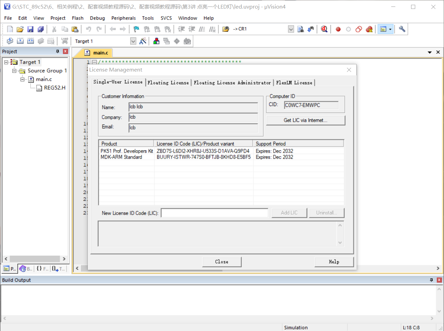Open the Peripherals menu
The image size is (444, 331).
(123, 18)
